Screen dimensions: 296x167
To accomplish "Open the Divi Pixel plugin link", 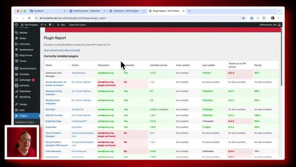I will tap(50, 109).
